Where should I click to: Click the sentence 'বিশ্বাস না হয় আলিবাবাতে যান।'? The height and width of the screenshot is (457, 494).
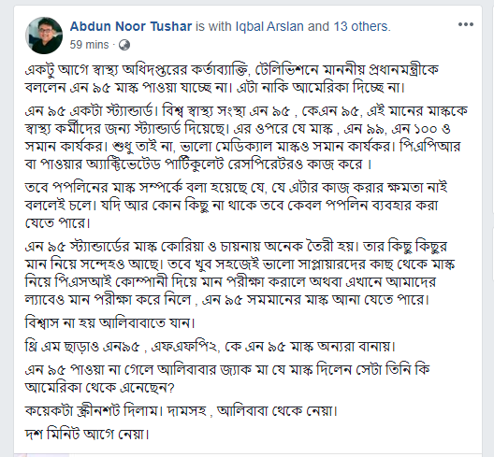tap(110, 322)
